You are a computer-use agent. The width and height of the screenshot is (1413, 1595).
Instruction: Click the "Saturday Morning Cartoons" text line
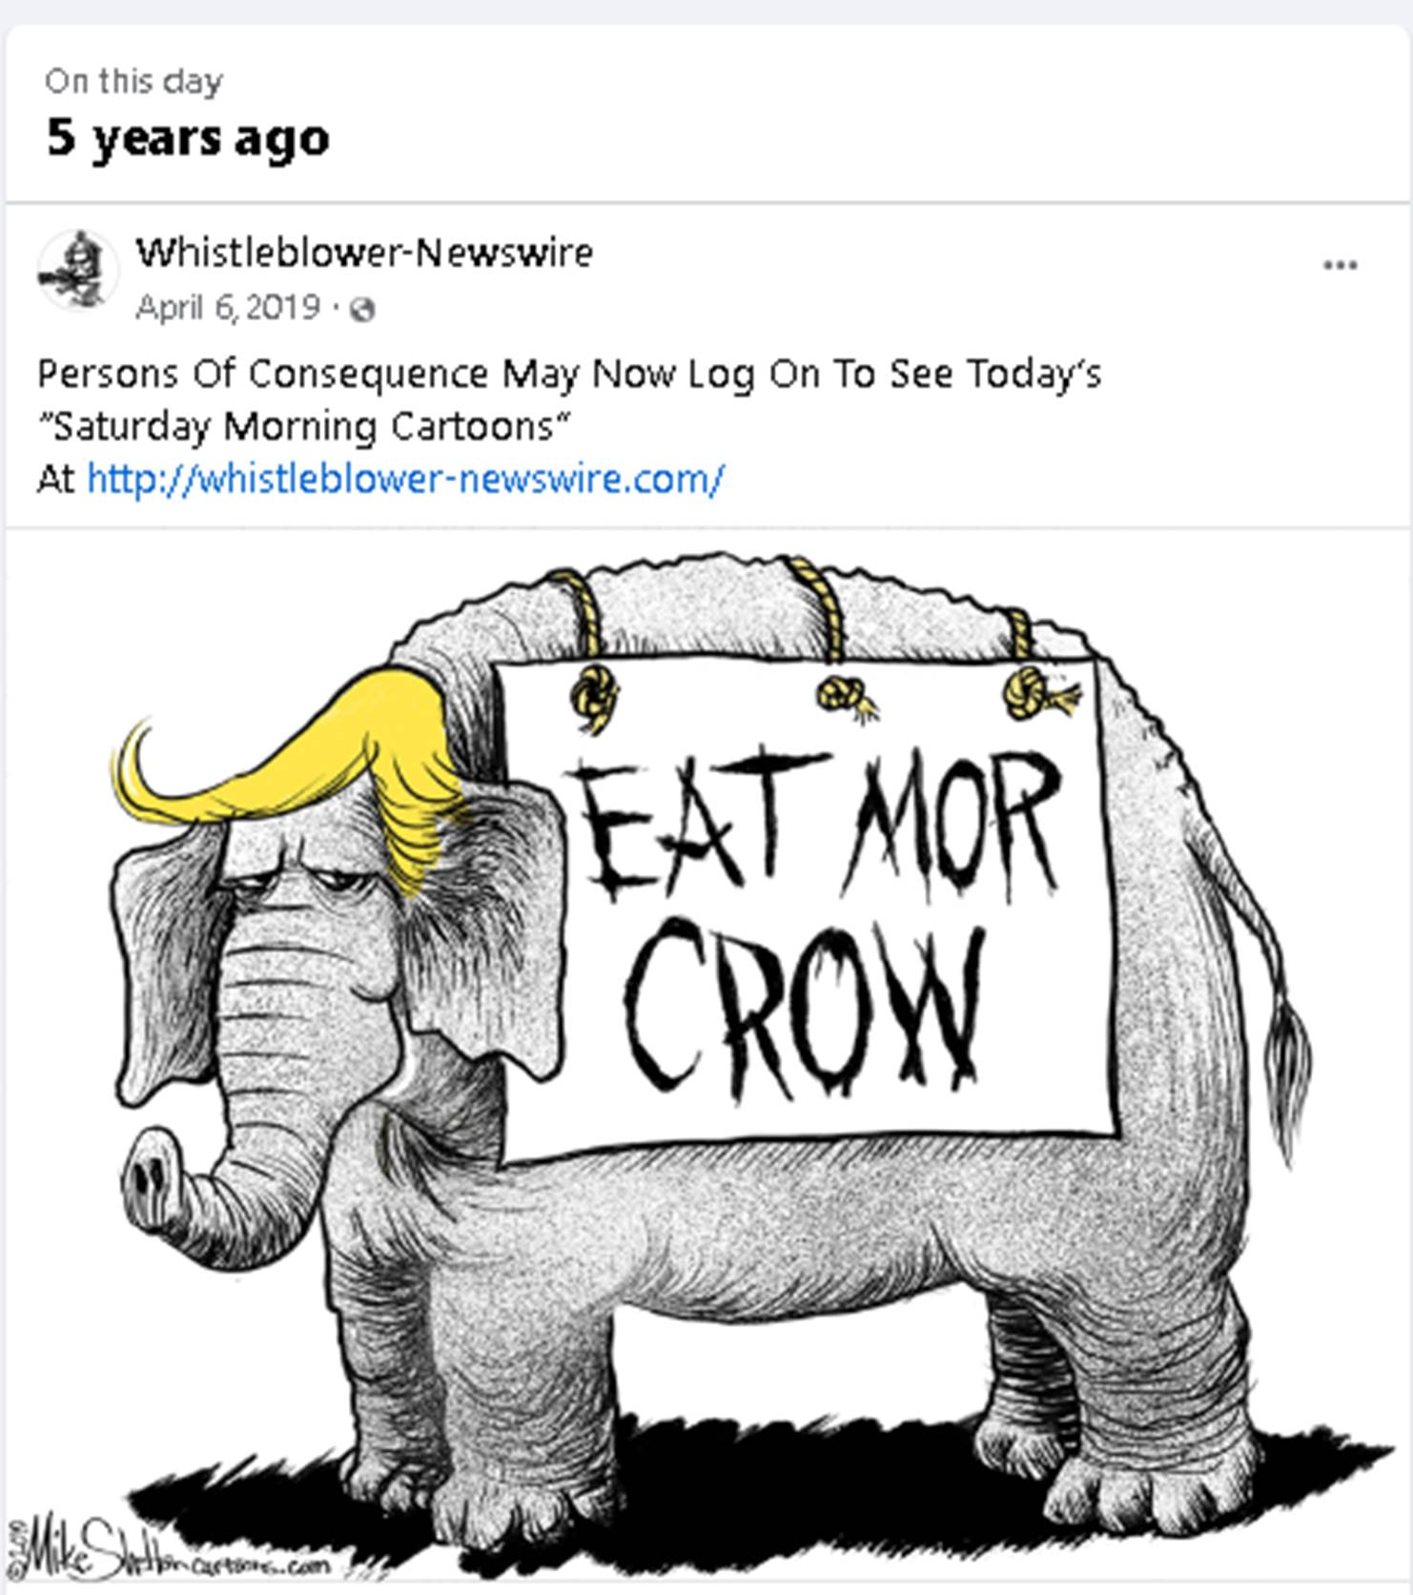pyautogui.click(x=303, y=426)
